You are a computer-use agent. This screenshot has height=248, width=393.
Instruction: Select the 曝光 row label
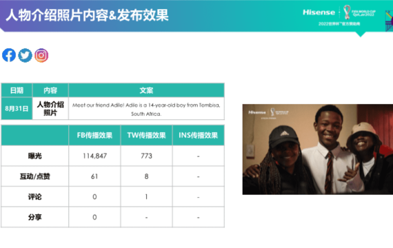point(35,156)
